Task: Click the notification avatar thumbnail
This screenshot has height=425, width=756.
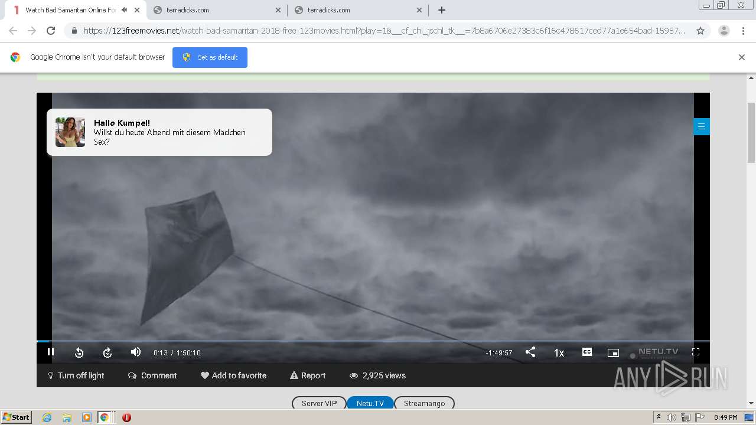Action: (70, 132)
